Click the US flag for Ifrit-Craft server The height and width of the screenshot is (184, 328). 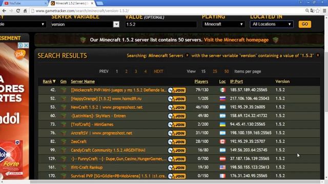coord(222,167)
